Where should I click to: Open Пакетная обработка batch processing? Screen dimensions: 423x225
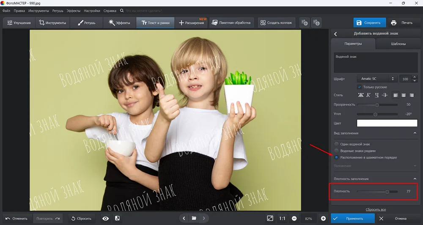tap(231, 23)
